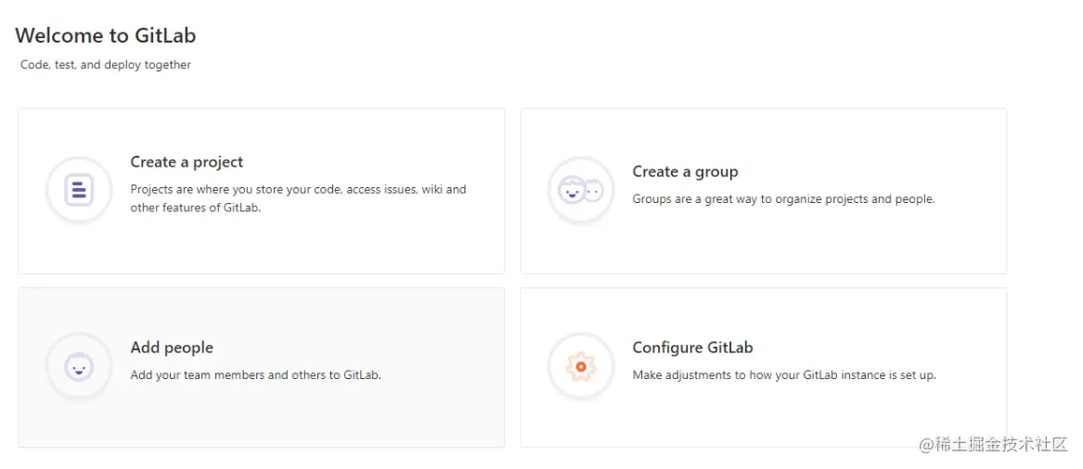The image size is (1083, 469).
Task: Click 'Projects are where you store your code' description
Action: 299,198
